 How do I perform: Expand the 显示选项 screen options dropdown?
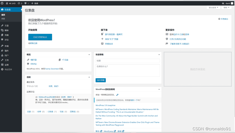click(213, 8)
